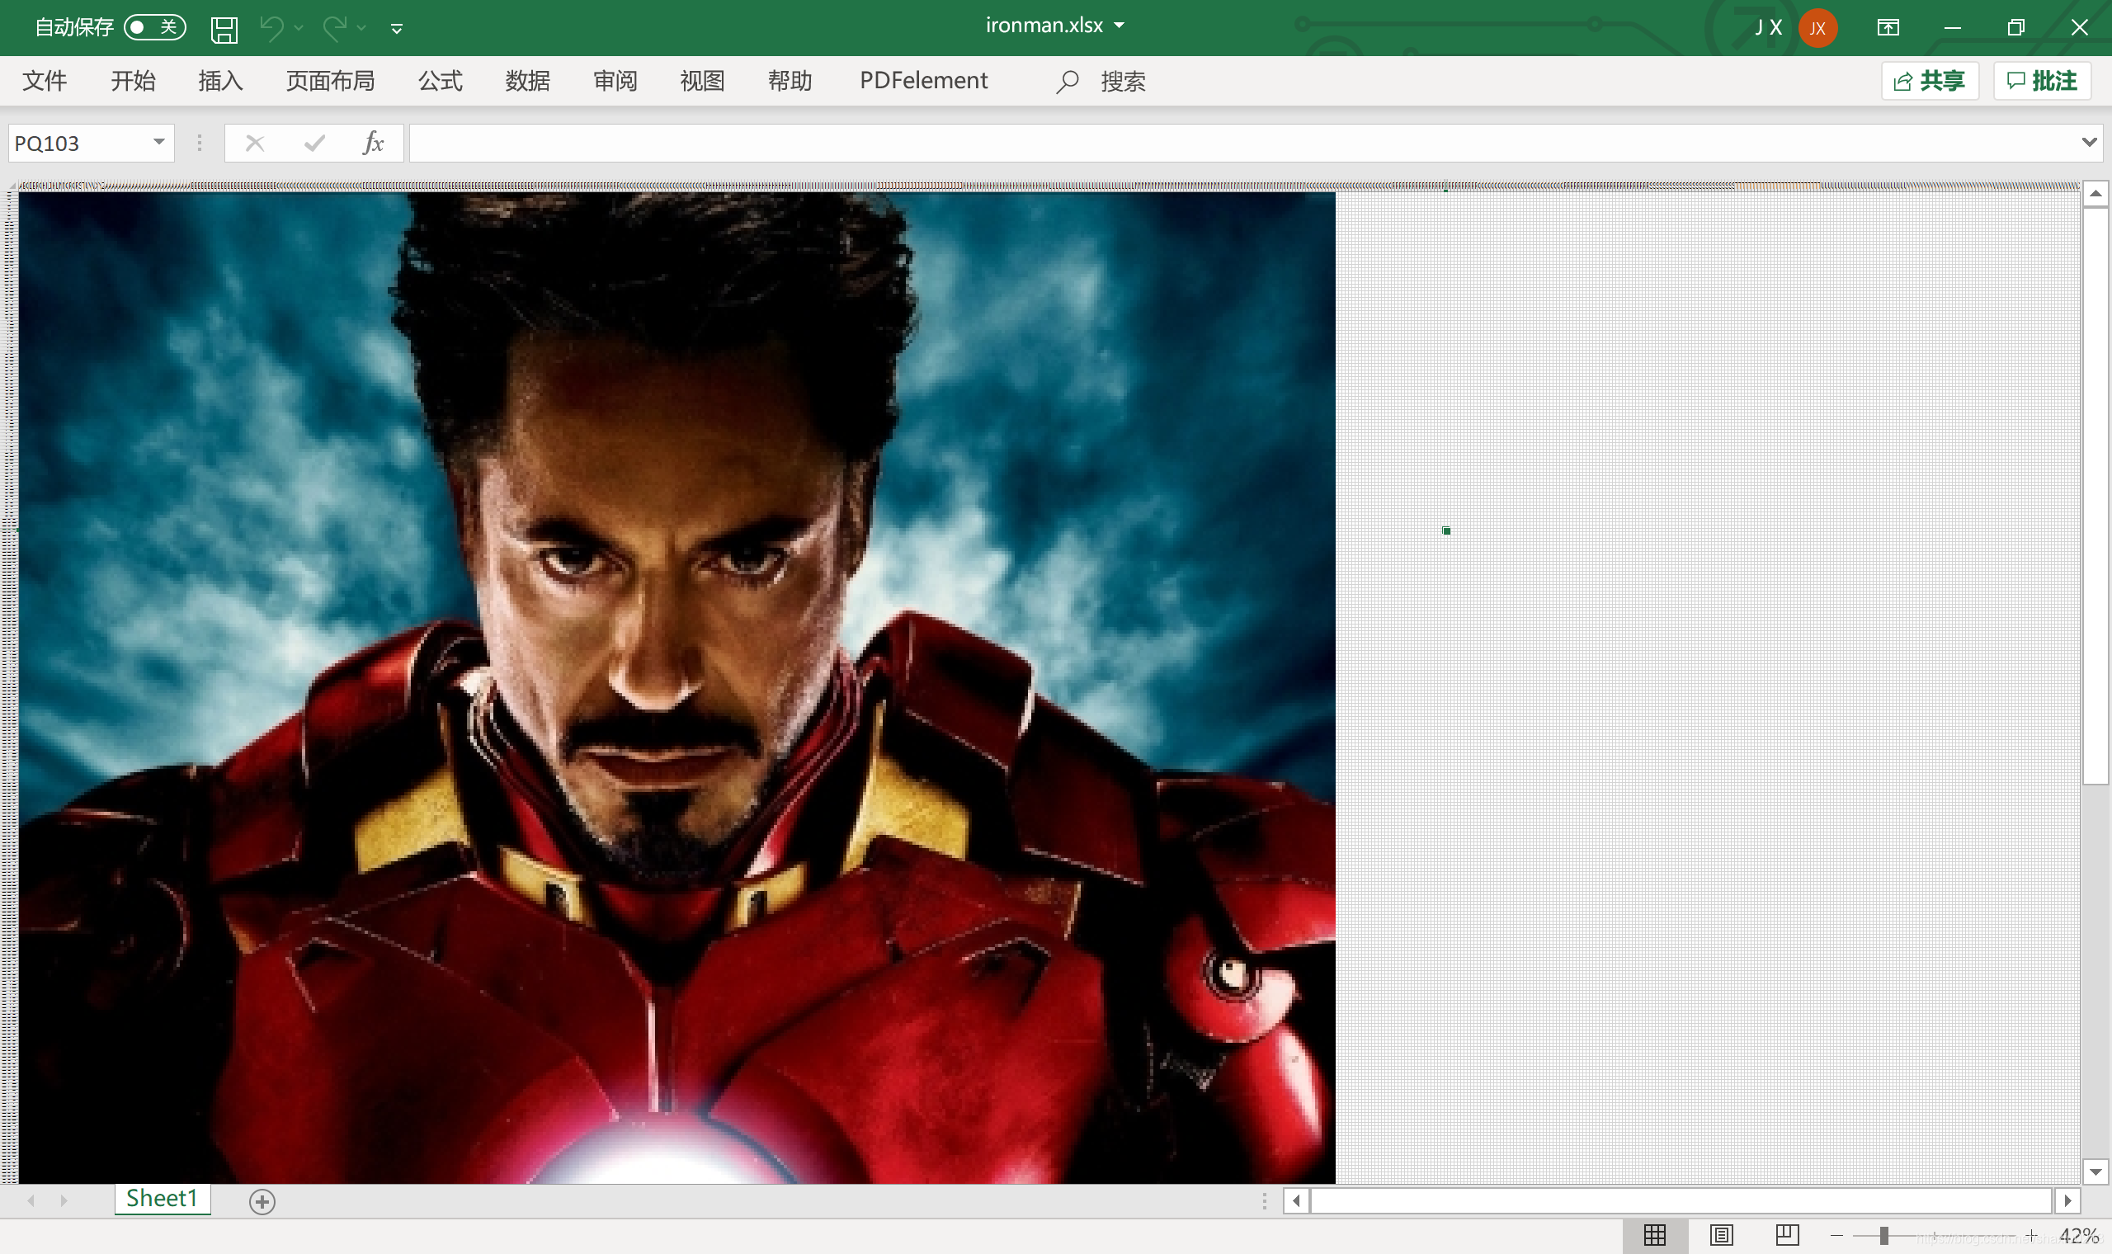Select the Normal view grid icon
Viewport: 2112px width, 1254px height.
click(x=1654, y=1235)
